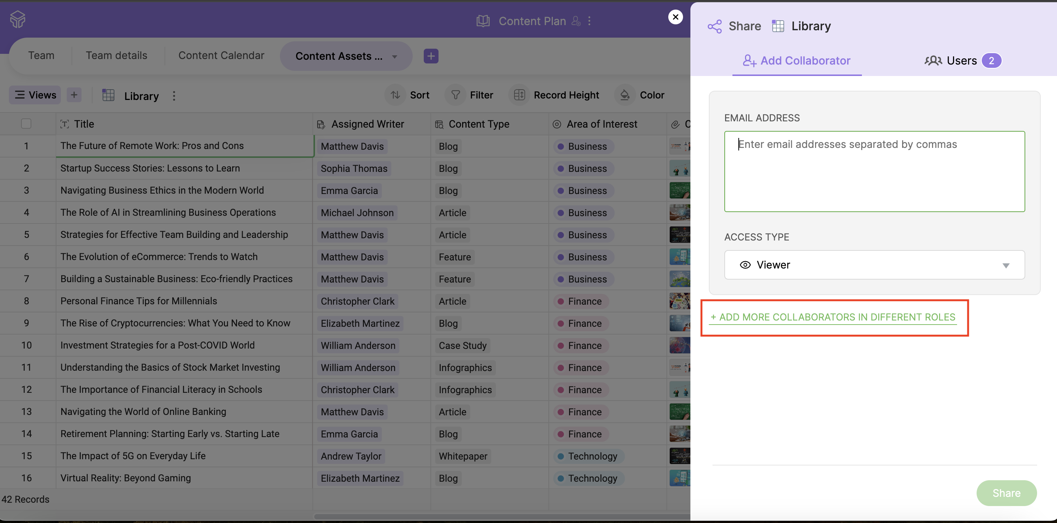Open the Content Calendar tab

[221, 55]
